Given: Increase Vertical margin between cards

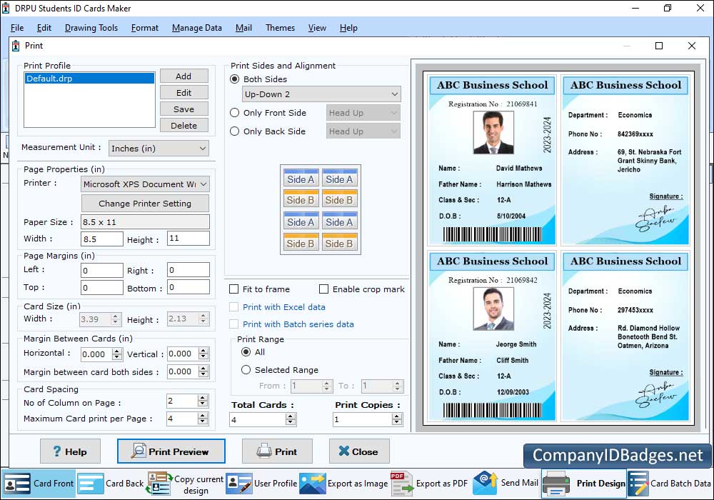Looking at the screenshot, I should (x=203, y=350).
